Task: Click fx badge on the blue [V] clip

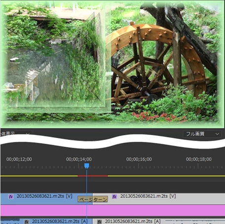Action: point(11,196)
